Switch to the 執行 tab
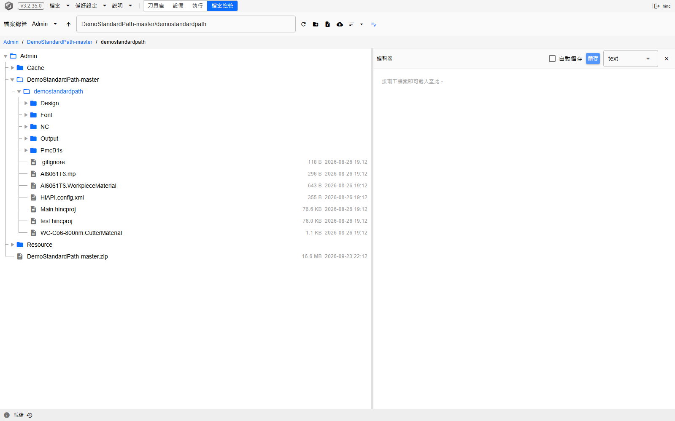Image resolution: width=675 pixels, height=421 pixels. tap(197, 6)
